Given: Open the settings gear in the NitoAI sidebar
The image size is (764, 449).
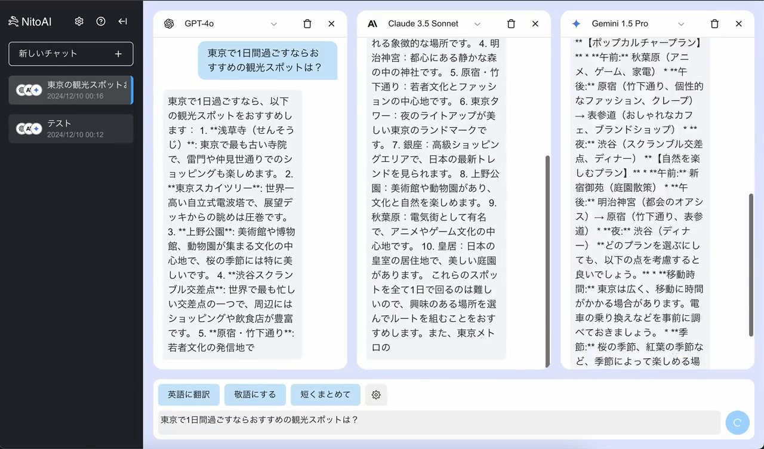Looking at the screenshot, I should (79, 21).
